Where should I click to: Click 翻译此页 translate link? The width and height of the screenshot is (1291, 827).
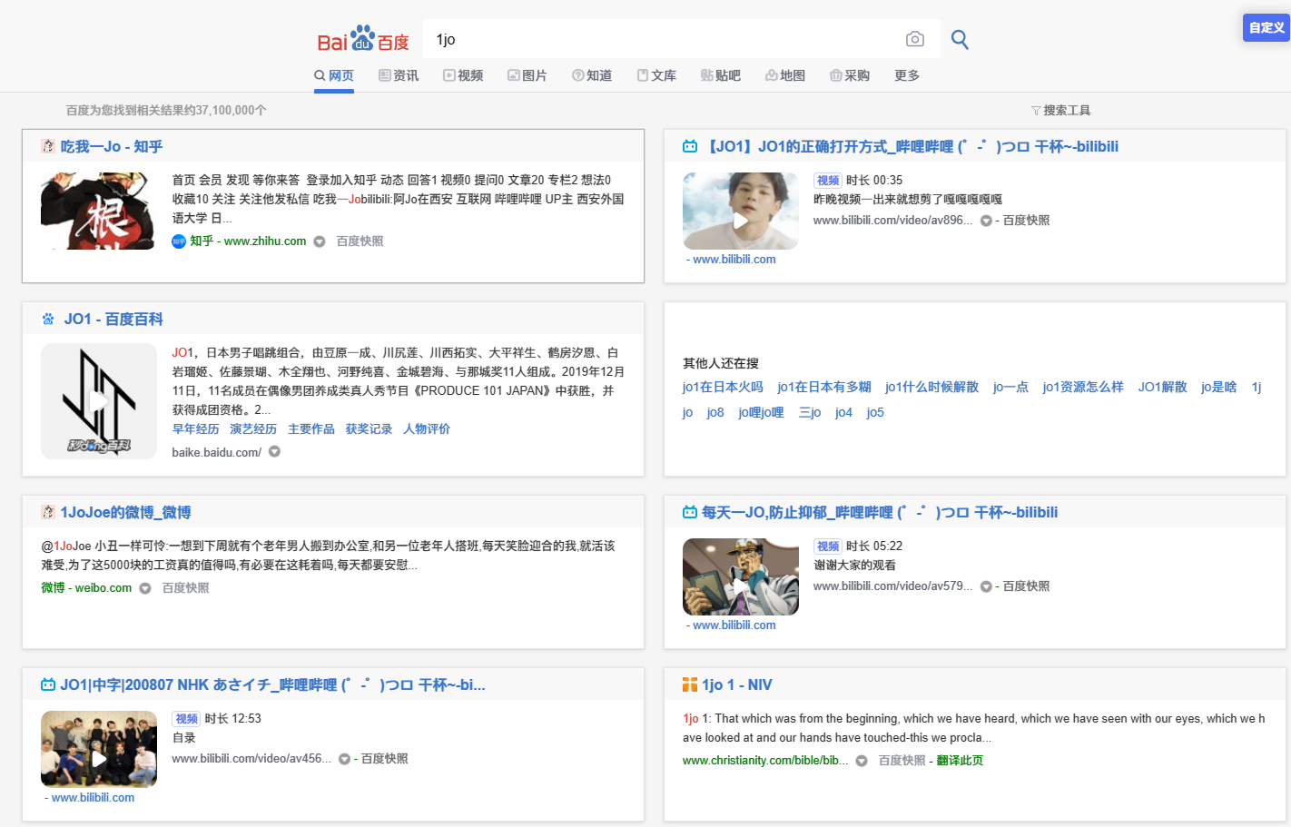(x=961, y=760)
